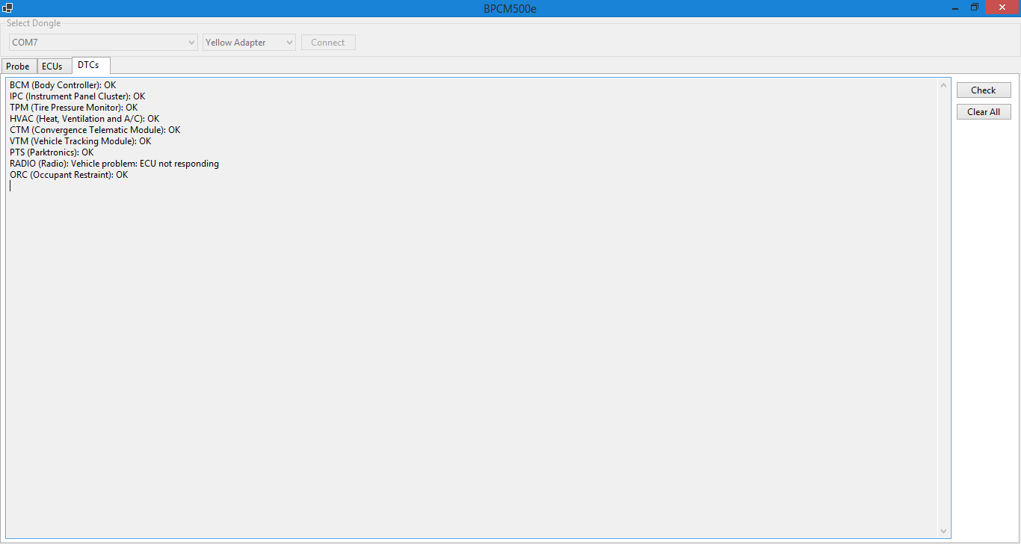Click the BCM (Body Controller) result line
This screenshot has width=1021, height=544.
pos(63,85)
